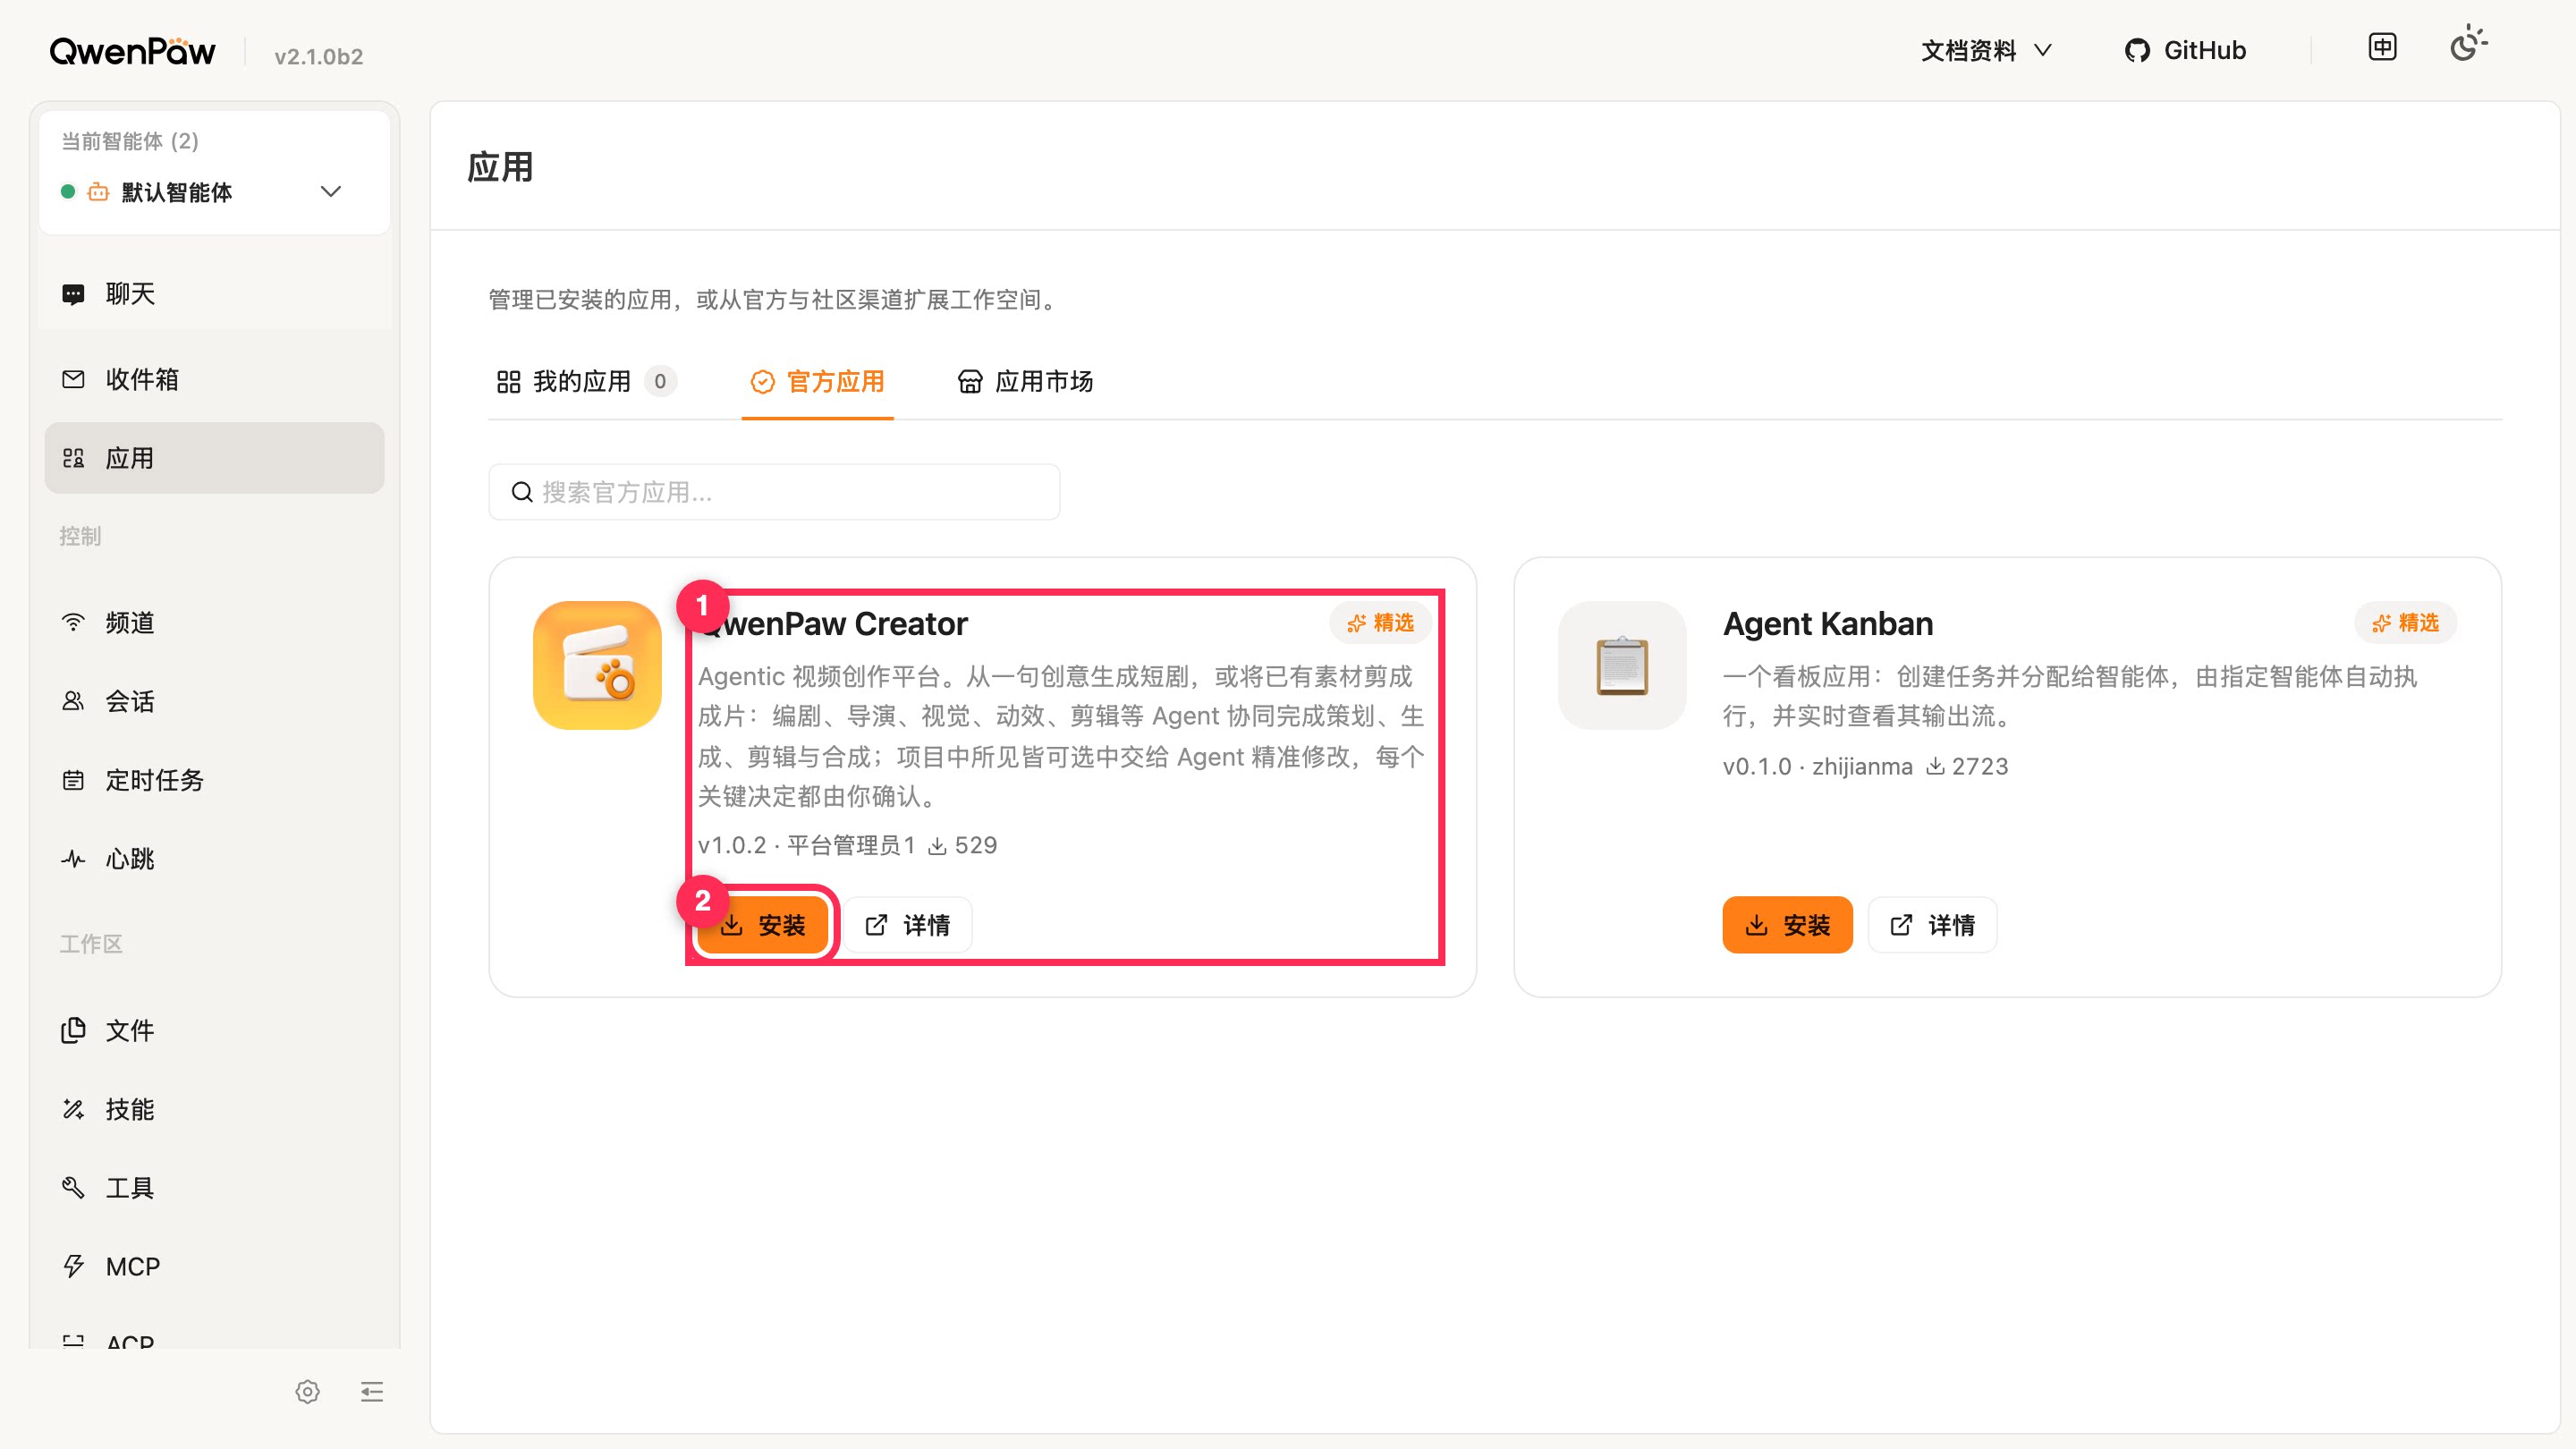The width and height of the screenshot is (2576, 1449).
Task: Expand the 默认智能体 agent selector
Action: (x=214, y=191)
